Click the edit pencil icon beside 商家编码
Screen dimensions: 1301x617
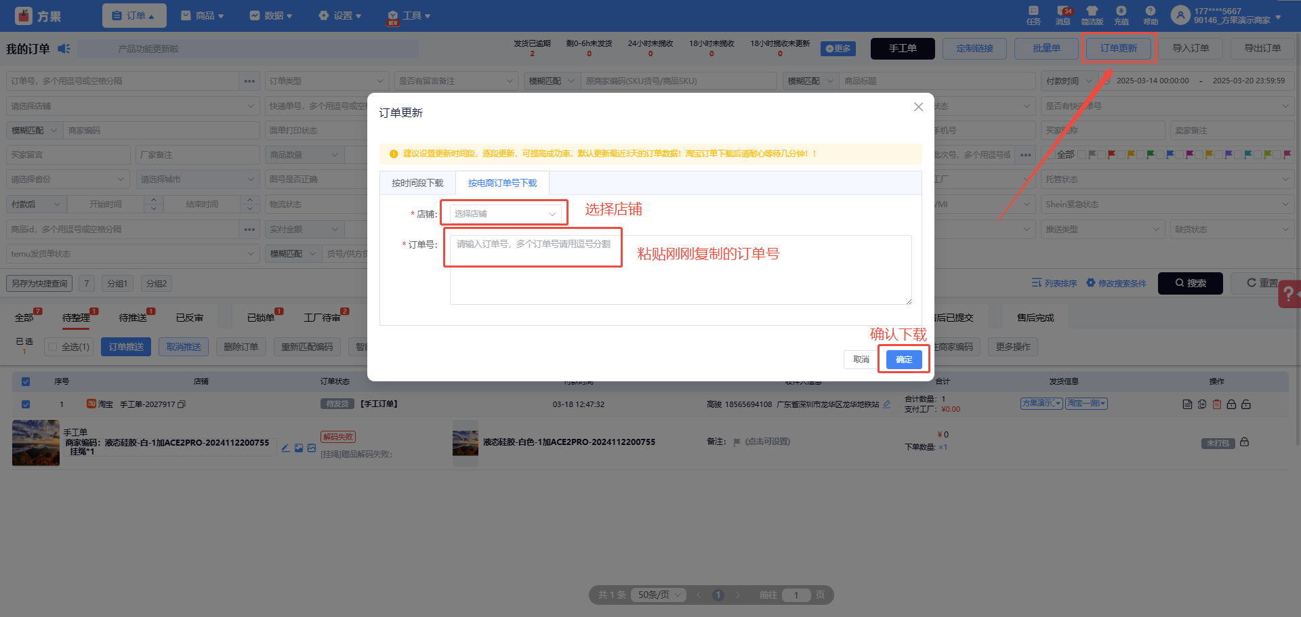click(x=286, y=448)
